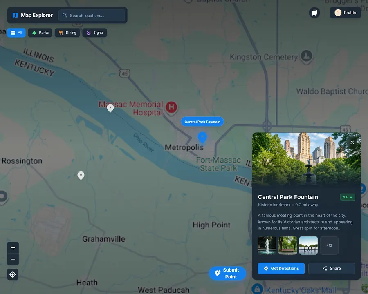
Task: Open the fountain hero photo
Action: pyautogui.click(x=307, y=159)
